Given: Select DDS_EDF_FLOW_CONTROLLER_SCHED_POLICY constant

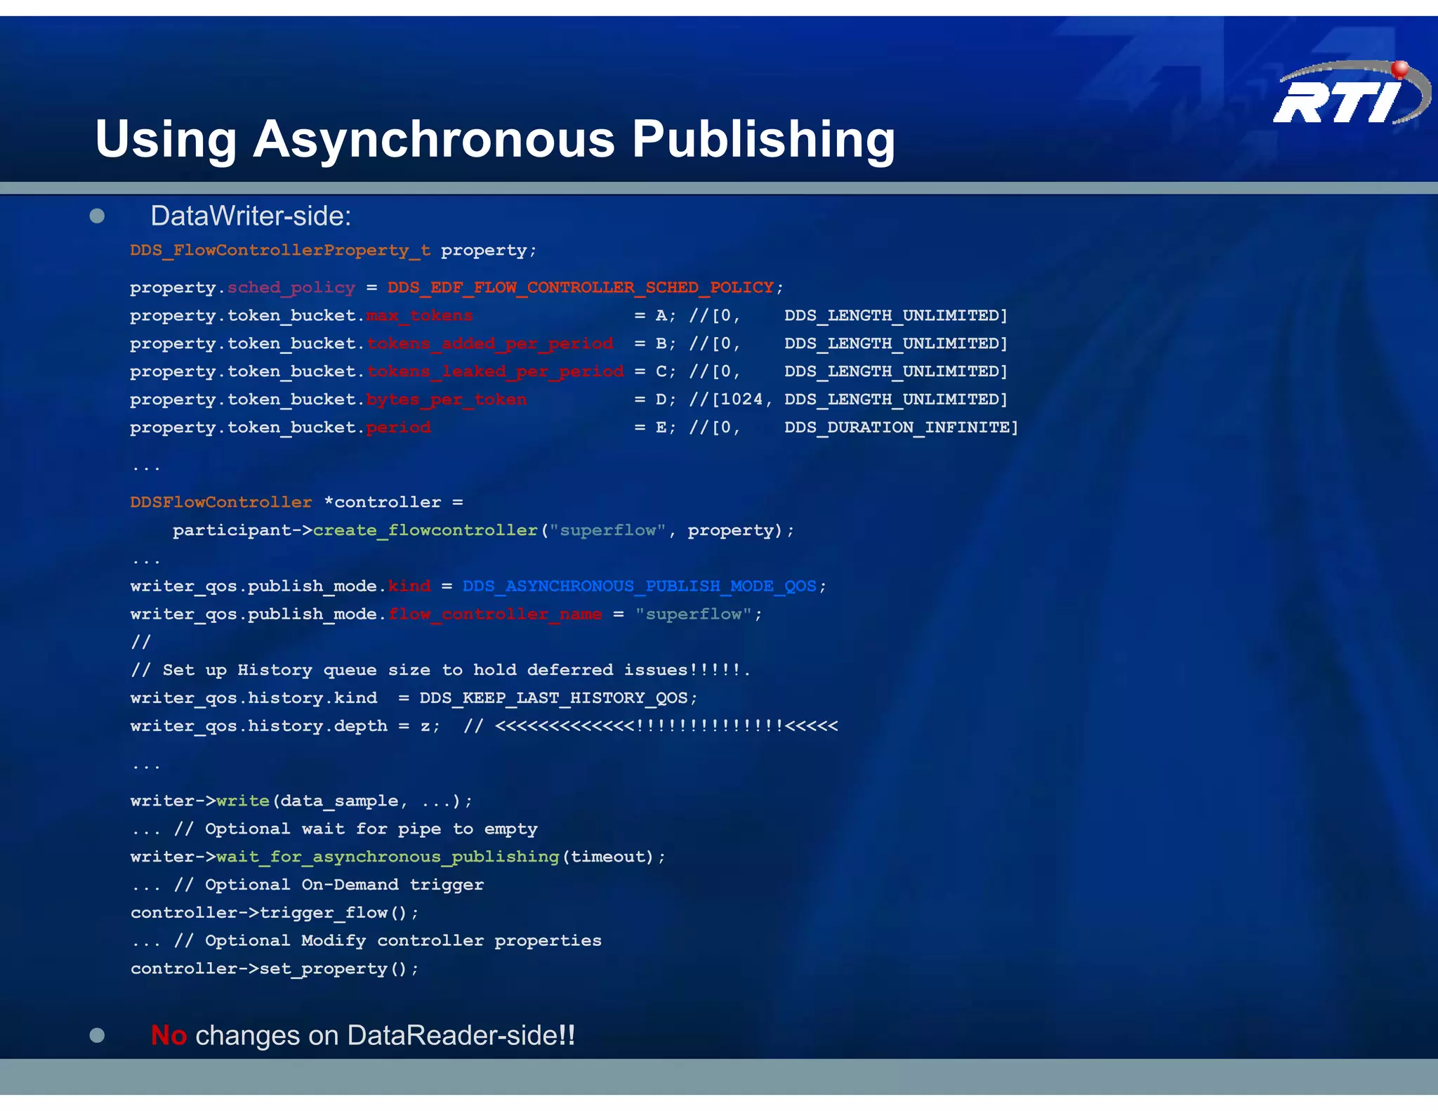Looking at the screenshot, I should [x=581, y=288].
